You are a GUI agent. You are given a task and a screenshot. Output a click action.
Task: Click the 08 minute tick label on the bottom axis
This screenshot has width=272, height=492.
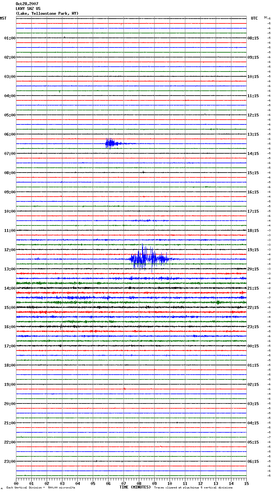point(139,484)
